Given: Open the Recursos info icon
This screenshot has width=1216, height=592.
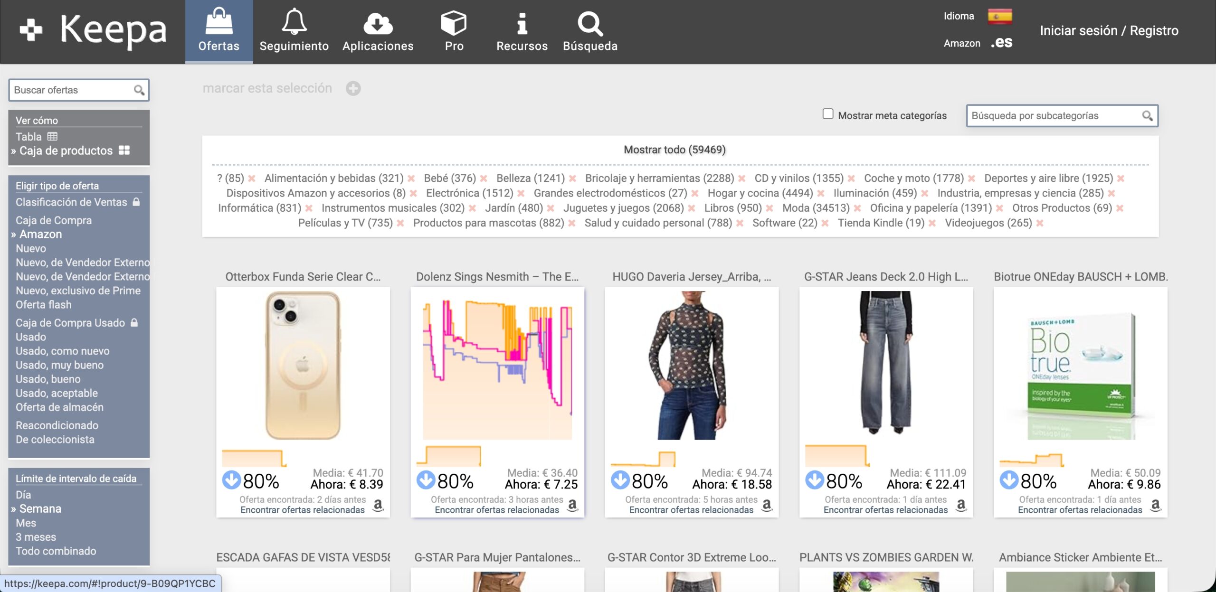Looking at the screenshot, I should pos(522,23).
